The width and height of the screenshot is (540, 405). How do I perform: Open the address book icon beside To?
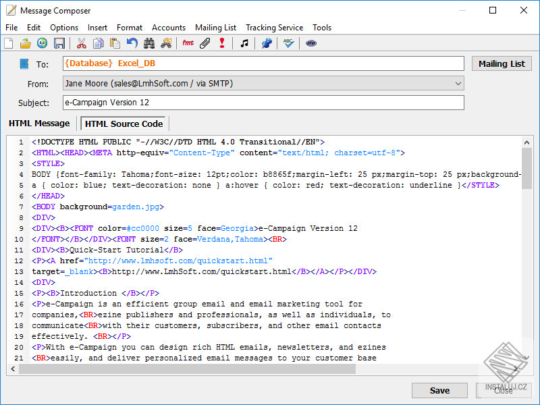point(24,64)
